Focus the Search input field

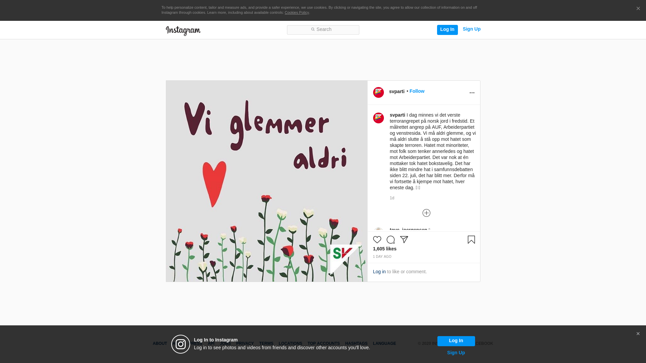[x=323, y=30]
